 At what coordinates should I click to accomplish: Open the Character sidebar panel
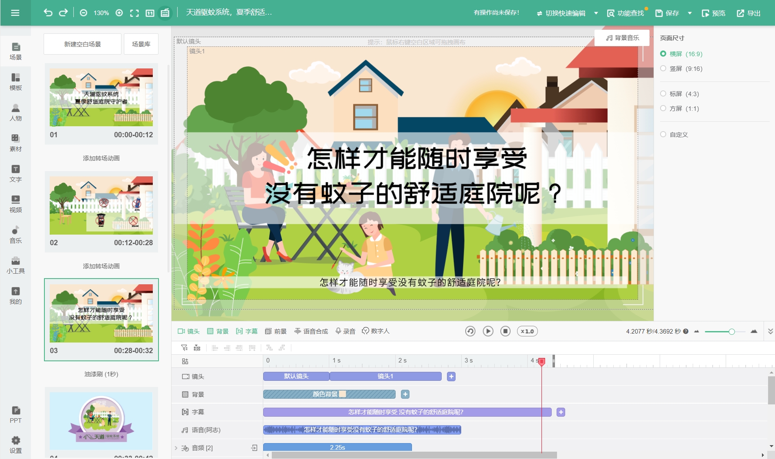coord(15,112)
